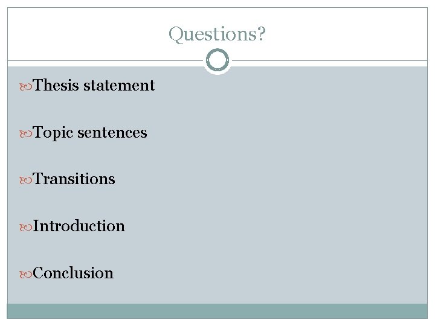435x326 pixels.
Task: Click the swirl bullet beside Thesis statement
Action: [x=26, y=87]
